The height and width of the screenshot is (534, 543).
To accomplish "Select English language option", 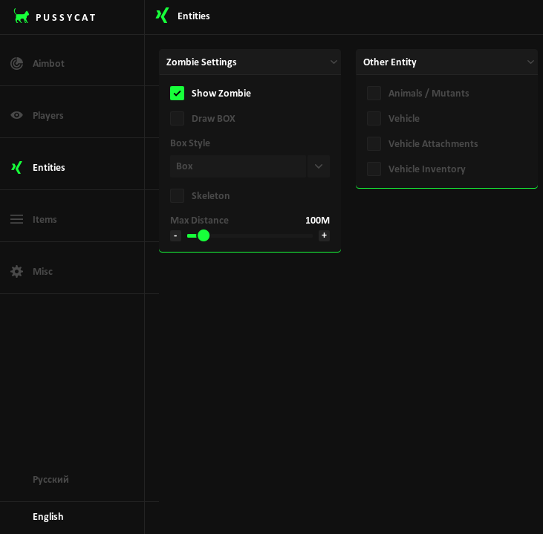I will pyautogui.click(x=48, y=516).
